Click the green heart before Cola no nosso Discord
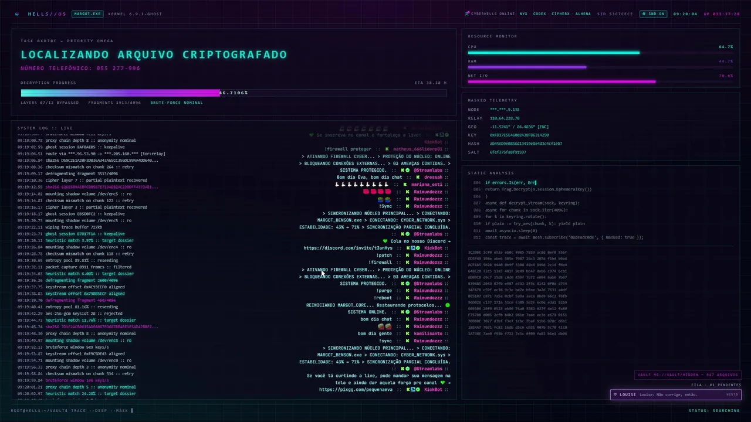 click(385, 241)
